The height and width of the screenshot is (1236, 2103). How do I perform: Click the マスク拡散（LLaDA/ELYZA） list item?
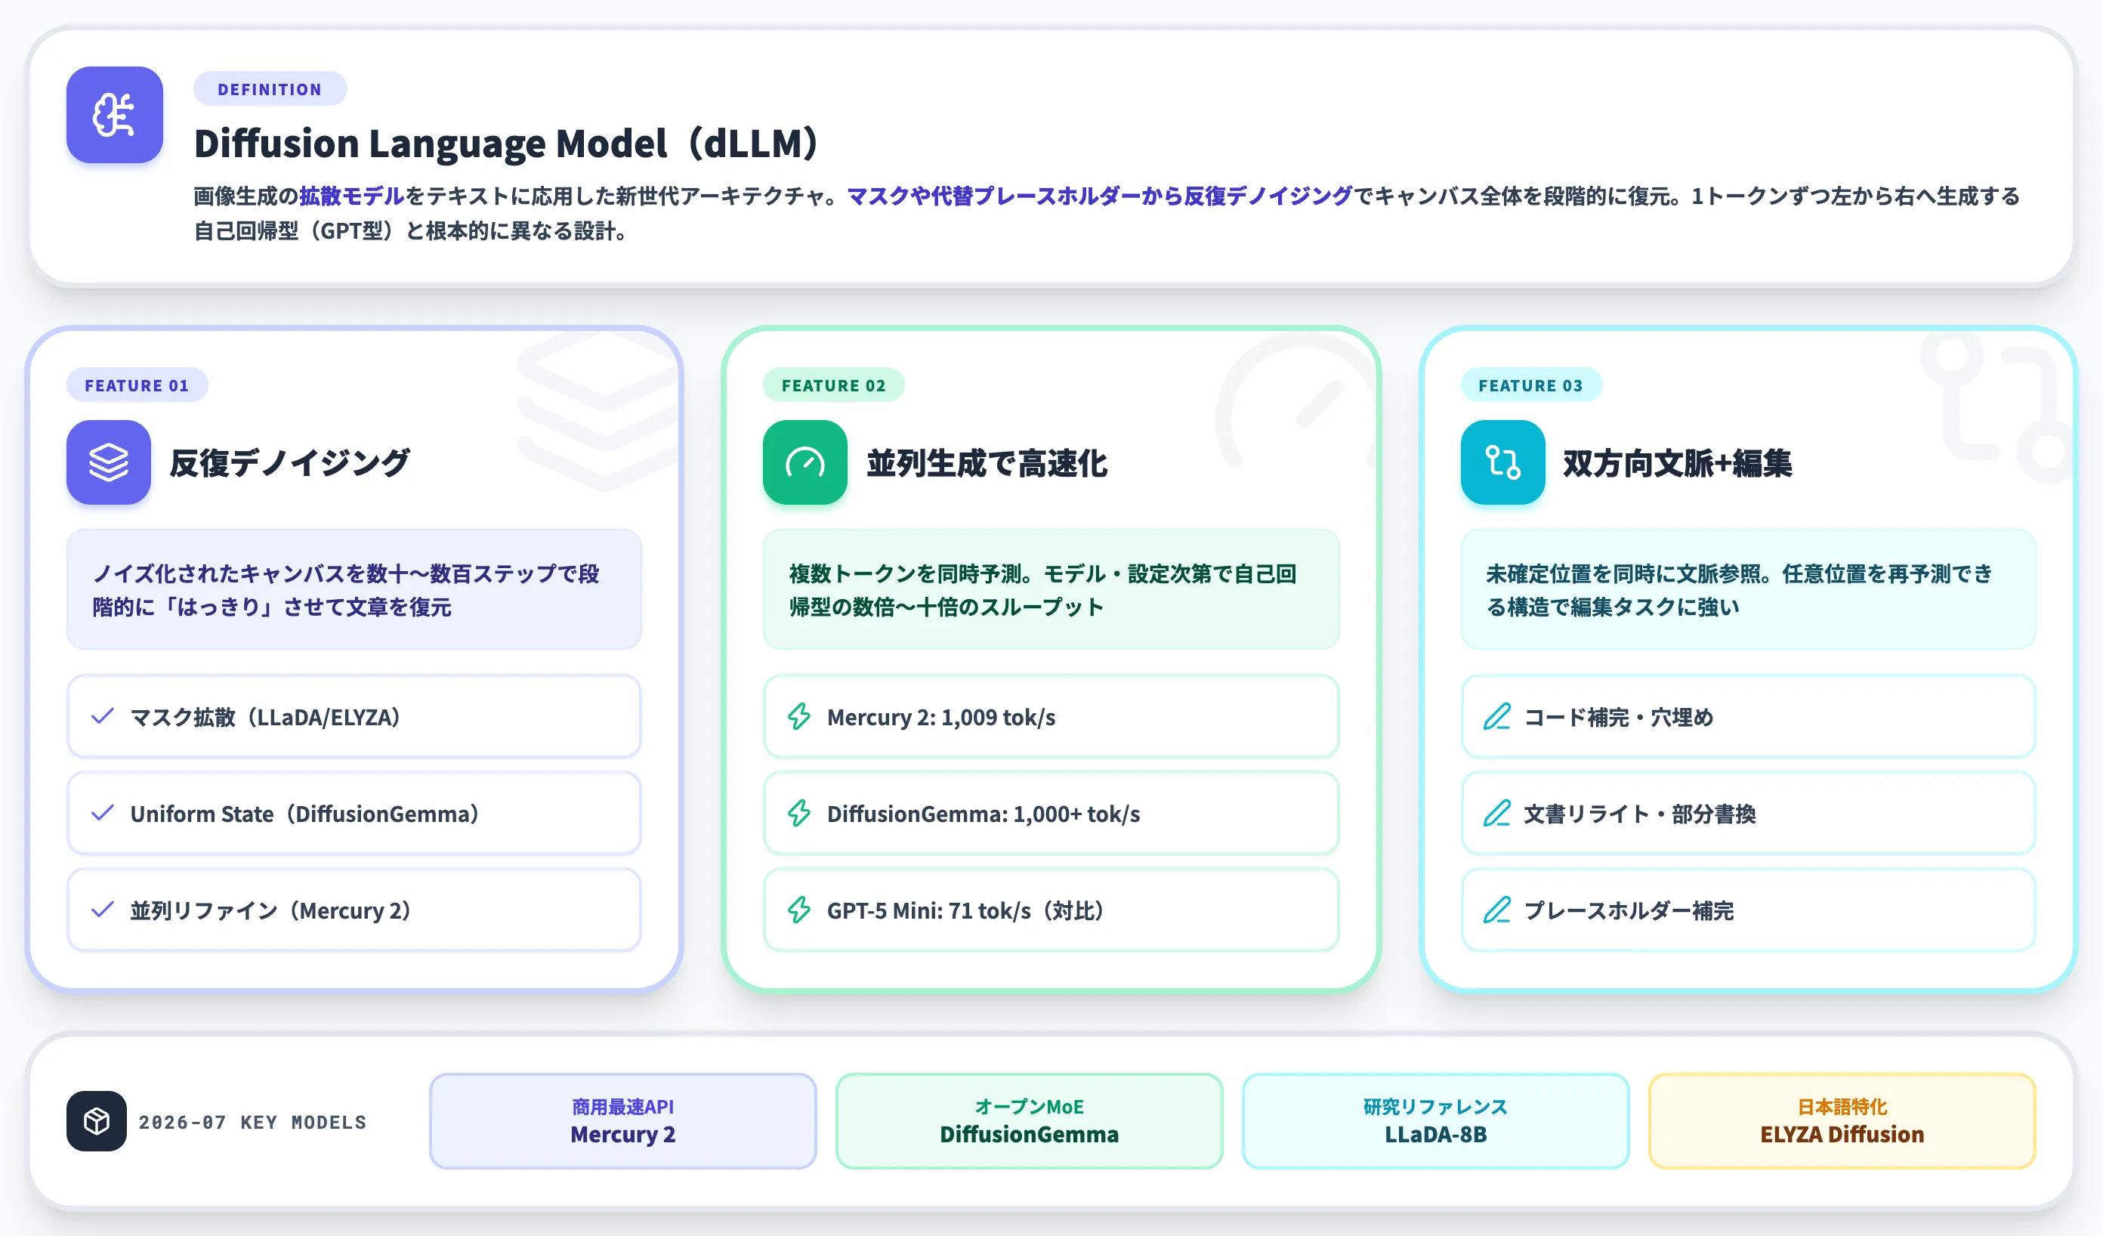pos(354,716)
